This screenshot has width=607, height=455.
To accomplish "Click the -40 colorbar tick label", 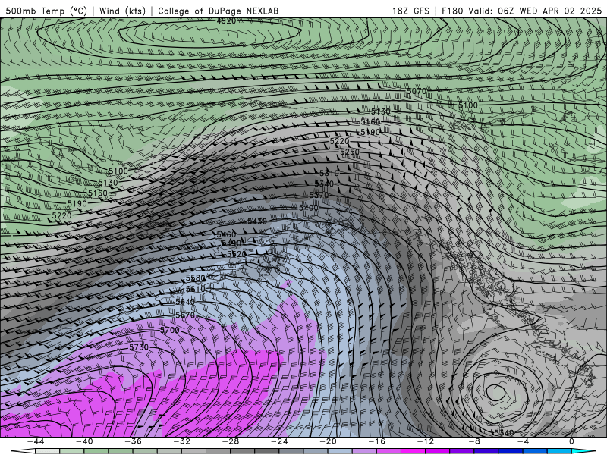I will point(84,441).
